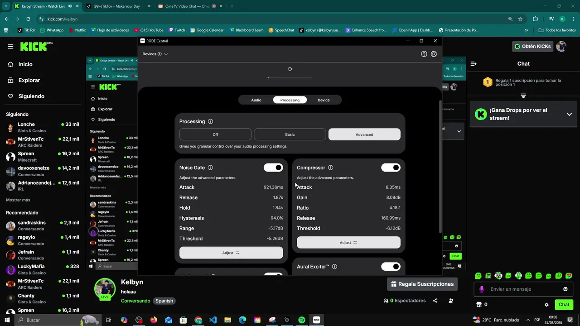Viewport: 580px width, 326px height.
Task: Open the chat settings gear on Kick
Action: click(x=546, y=305)
